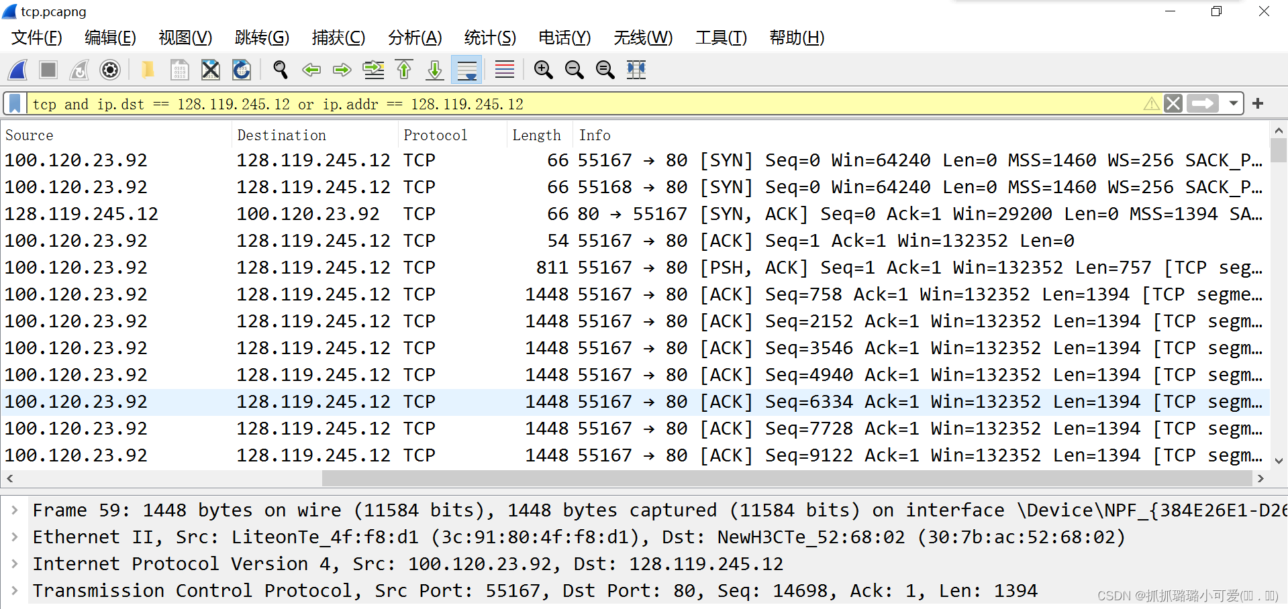Click inside the display filter text field
This screenshot has width=1288, height=609.
point(584,104)
